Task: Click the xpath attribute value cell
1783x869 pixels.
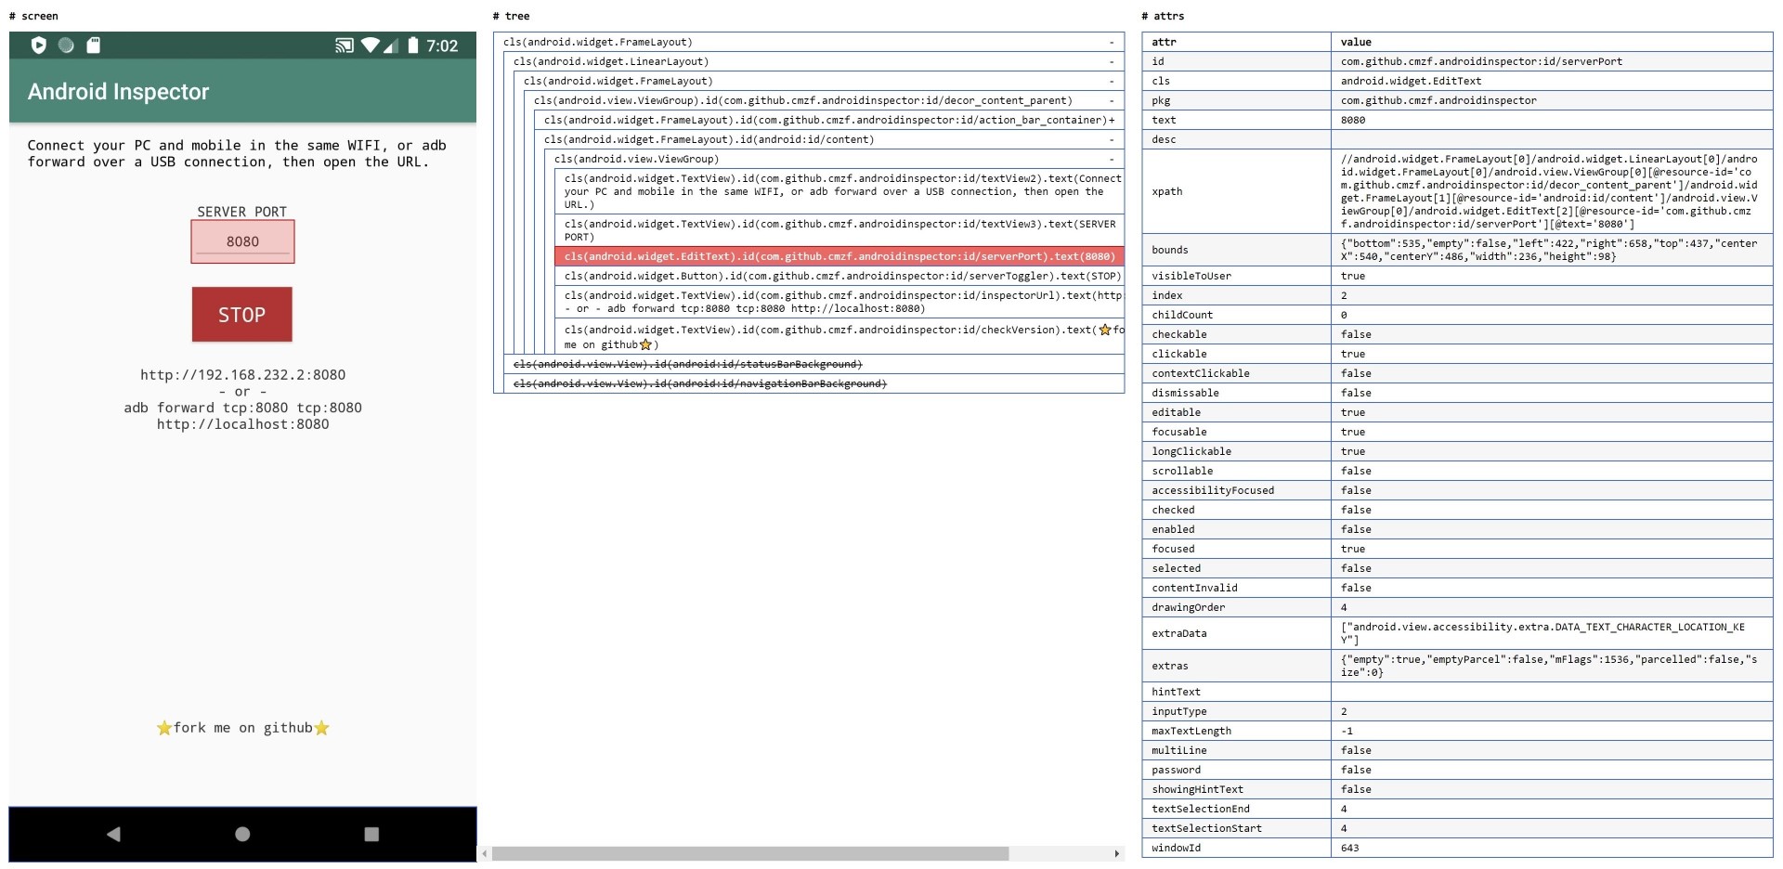Action: pyautogui.click(x=1552, y=191)
